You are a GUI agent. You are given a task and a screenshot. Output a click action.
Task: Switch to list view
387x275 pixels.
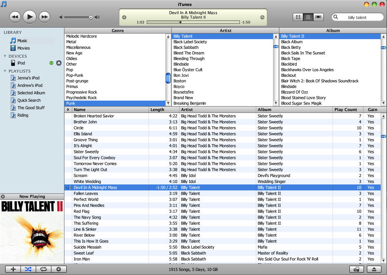pyautogui.click(x=308, y=17)
